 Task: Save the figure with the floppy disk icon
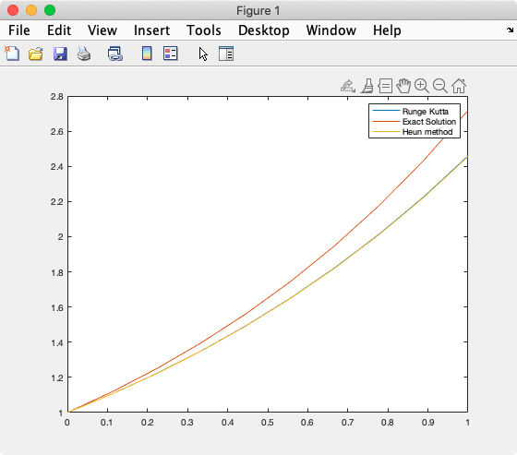(x=60, y=54)
